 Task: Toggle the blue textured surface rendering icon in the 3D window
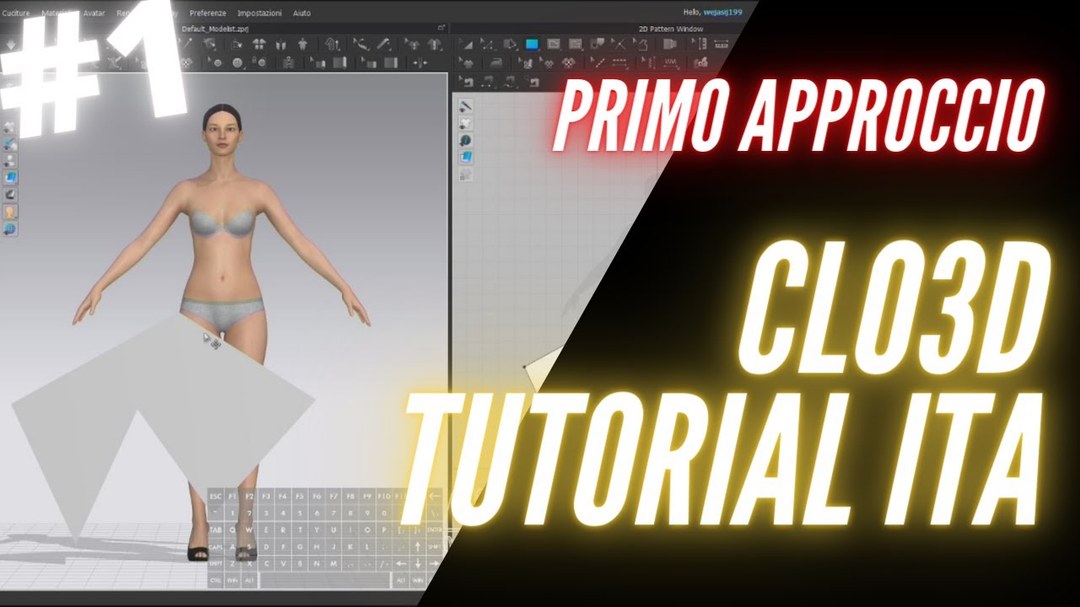pos(10,179)
